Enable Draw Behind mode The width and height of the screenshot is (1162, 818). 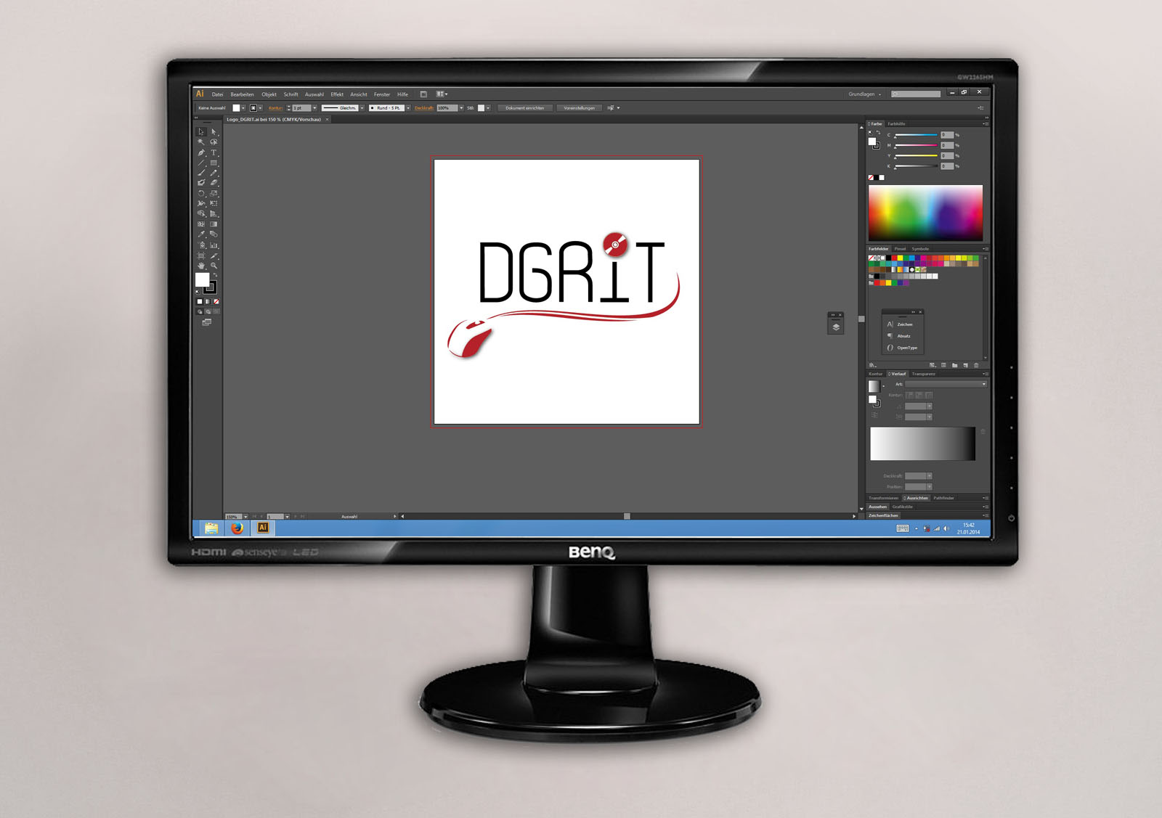click(x=208, y=311)
